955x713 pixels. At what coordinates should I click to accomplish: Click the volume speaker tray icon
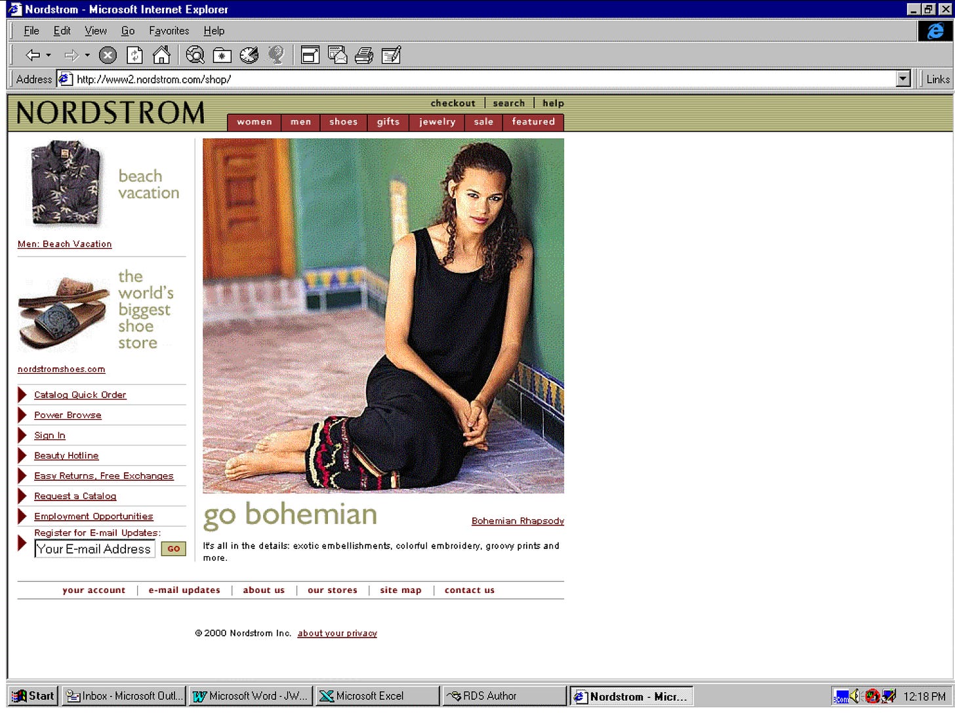[854, 696]
